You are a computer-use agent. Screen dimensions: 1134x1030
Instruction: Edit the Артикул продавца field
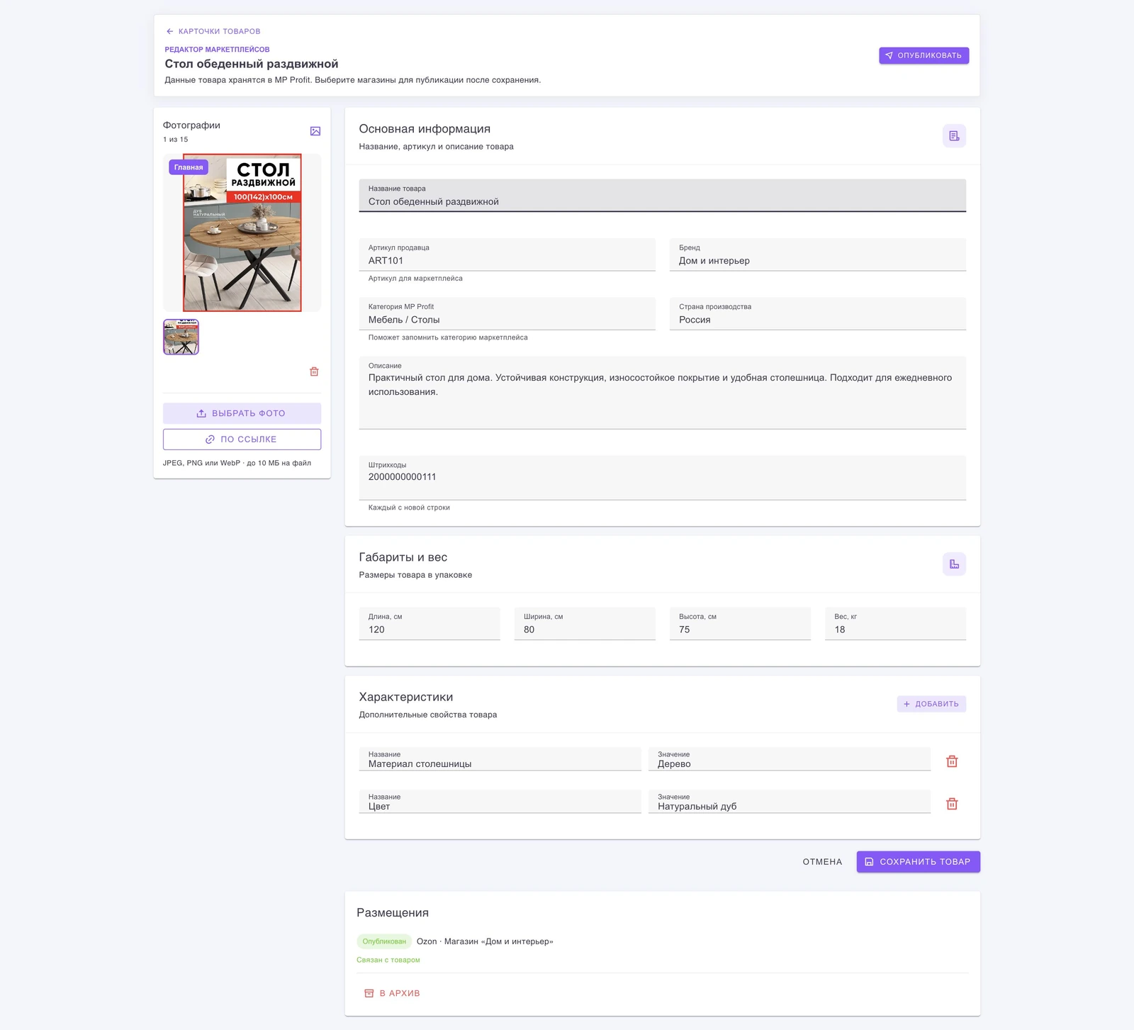[x=507, y=254]
